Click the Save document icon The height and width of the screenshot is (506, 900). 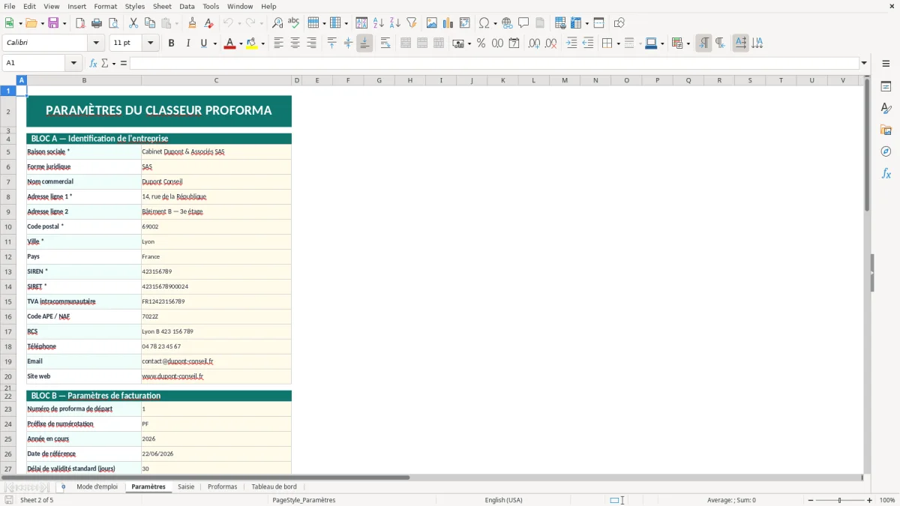(54, 23)
